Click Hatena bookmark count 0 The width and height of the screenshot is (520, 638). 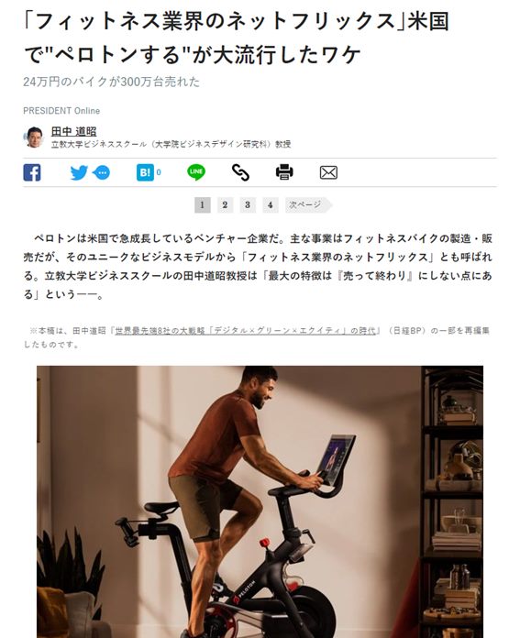[159, 172]
